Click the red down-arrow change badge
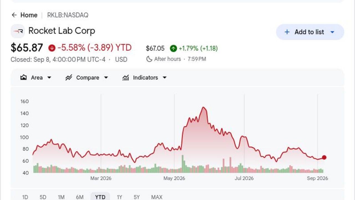355x200 pixels. (x=52, y=48)
